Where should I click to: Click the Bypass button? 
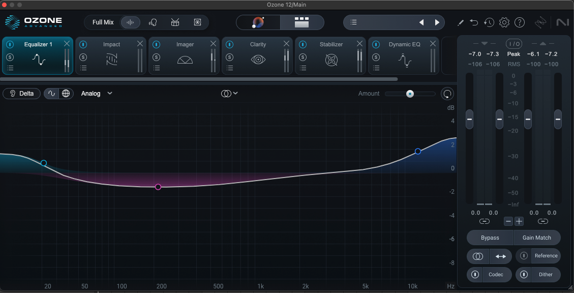(x=490, y=238)
